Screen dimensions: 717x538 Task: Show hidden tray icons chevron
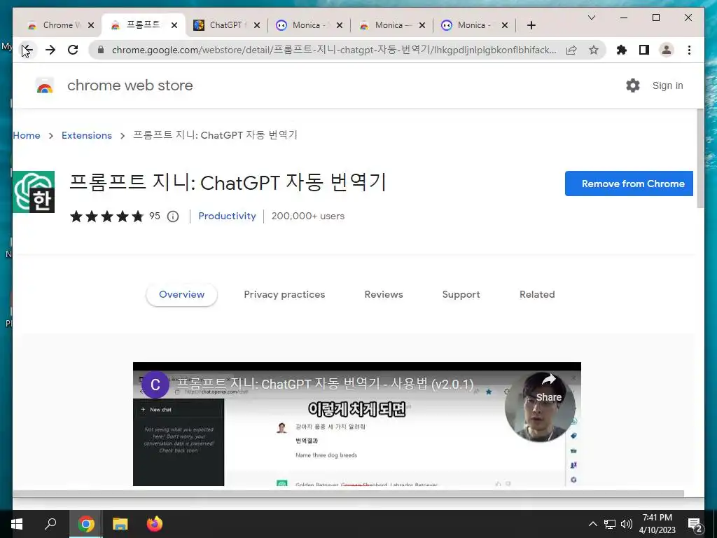coord(592,524)
